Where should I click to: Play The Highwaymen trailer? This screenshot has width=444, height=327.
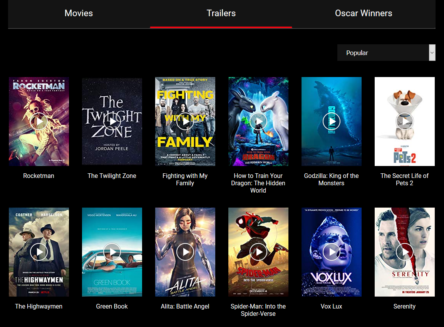coord(39,252)
